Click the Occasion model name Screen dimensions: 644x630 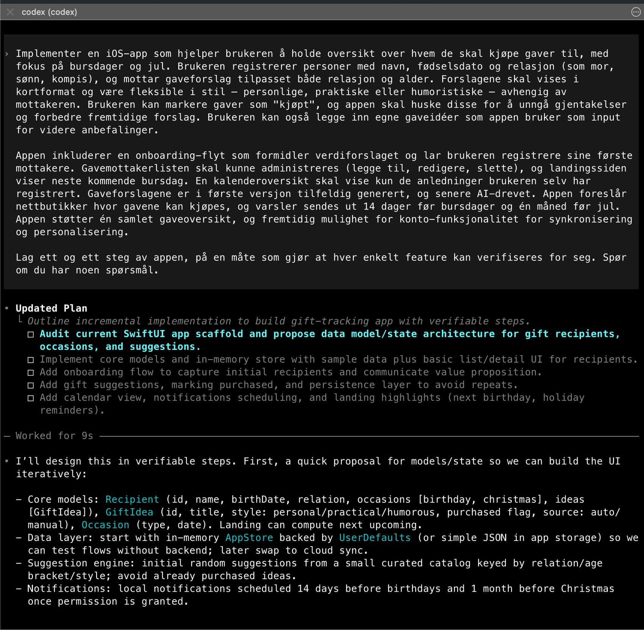105,525
